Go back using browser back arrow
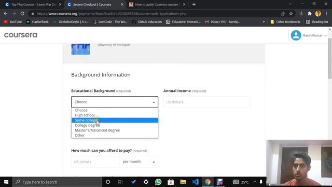The height and width of the screenshot is (187, 332). [6, 14]
